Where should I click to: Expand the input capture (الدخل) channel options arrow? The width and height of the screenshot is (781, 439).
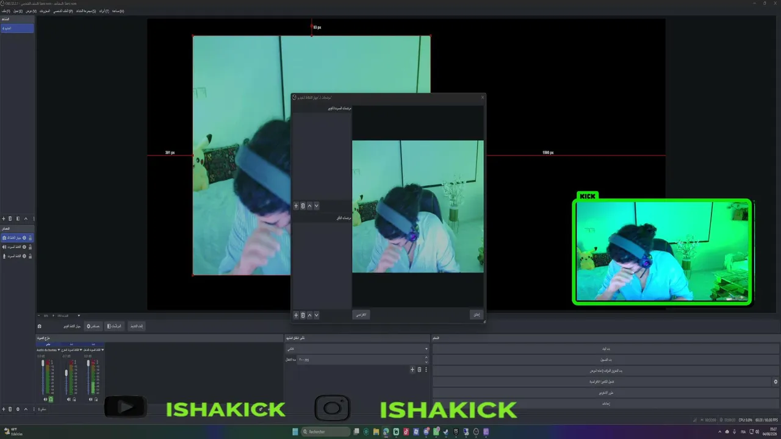point(103,350)
